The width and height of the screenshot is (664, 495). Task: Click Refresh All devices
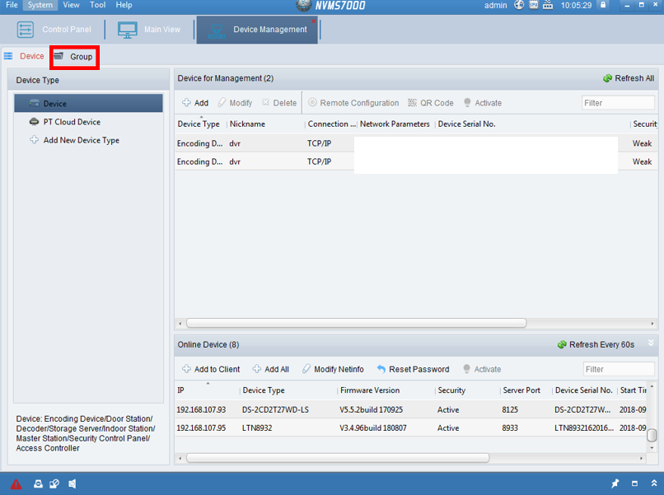click(x=629, y=78)
